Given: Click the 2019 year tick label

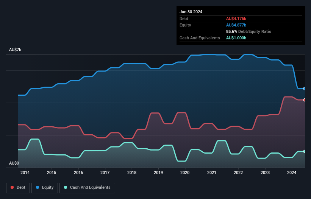Looking at the screenshot, I should (x=158, y=173).
